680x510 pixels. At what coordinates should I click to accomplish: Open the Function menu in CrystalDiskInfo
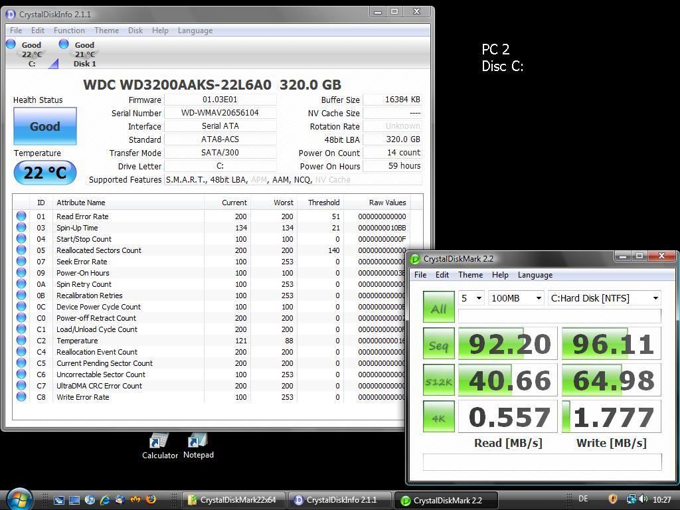coord(69,31)
